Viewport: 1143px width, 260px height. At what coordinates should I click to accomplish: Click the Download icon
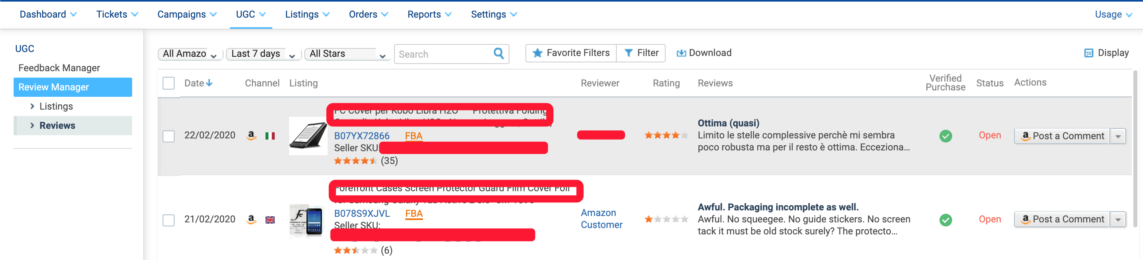point(681,53)
